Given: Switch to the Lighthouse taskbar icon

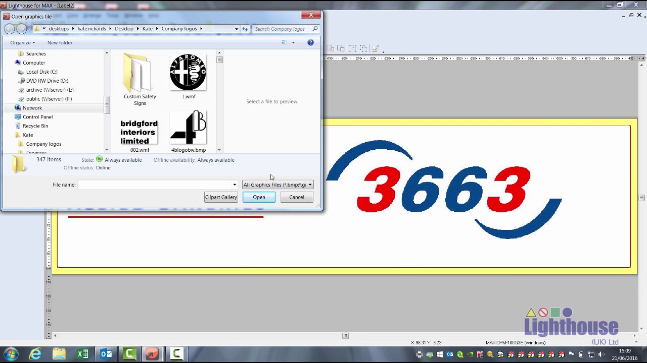Looking at the screenshot, I should click(152, 354).
